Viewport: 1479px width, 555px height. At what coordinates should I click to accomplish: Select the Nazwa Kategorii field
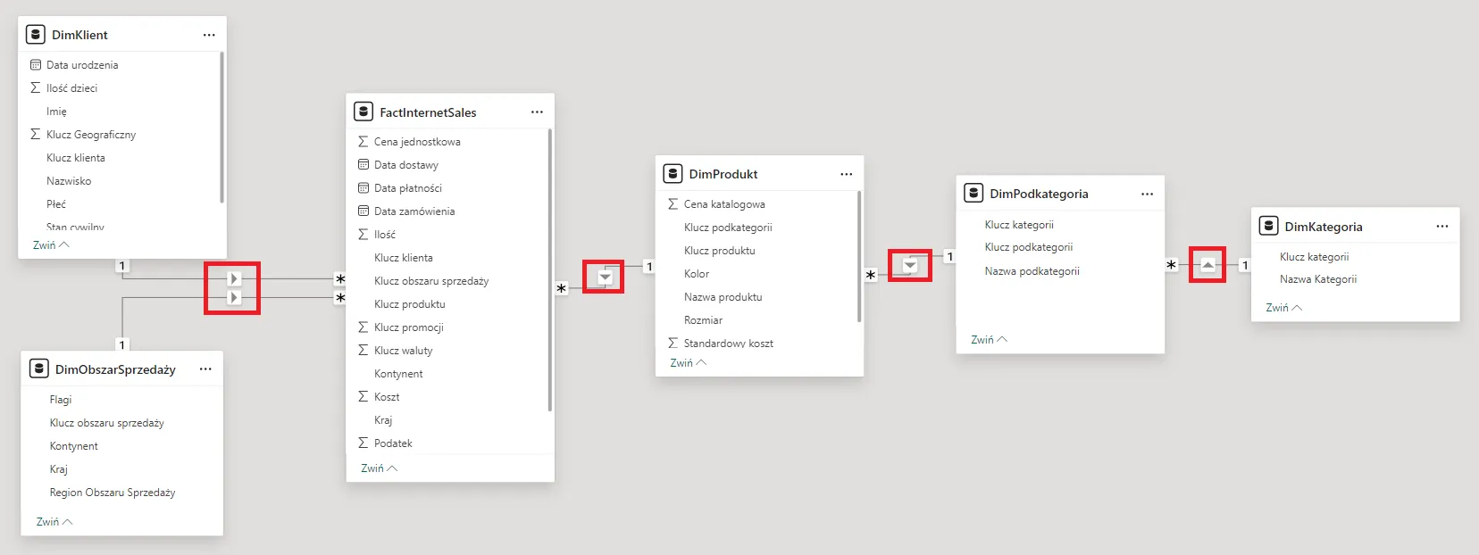pyautogui.click(x=1317, y=279)
